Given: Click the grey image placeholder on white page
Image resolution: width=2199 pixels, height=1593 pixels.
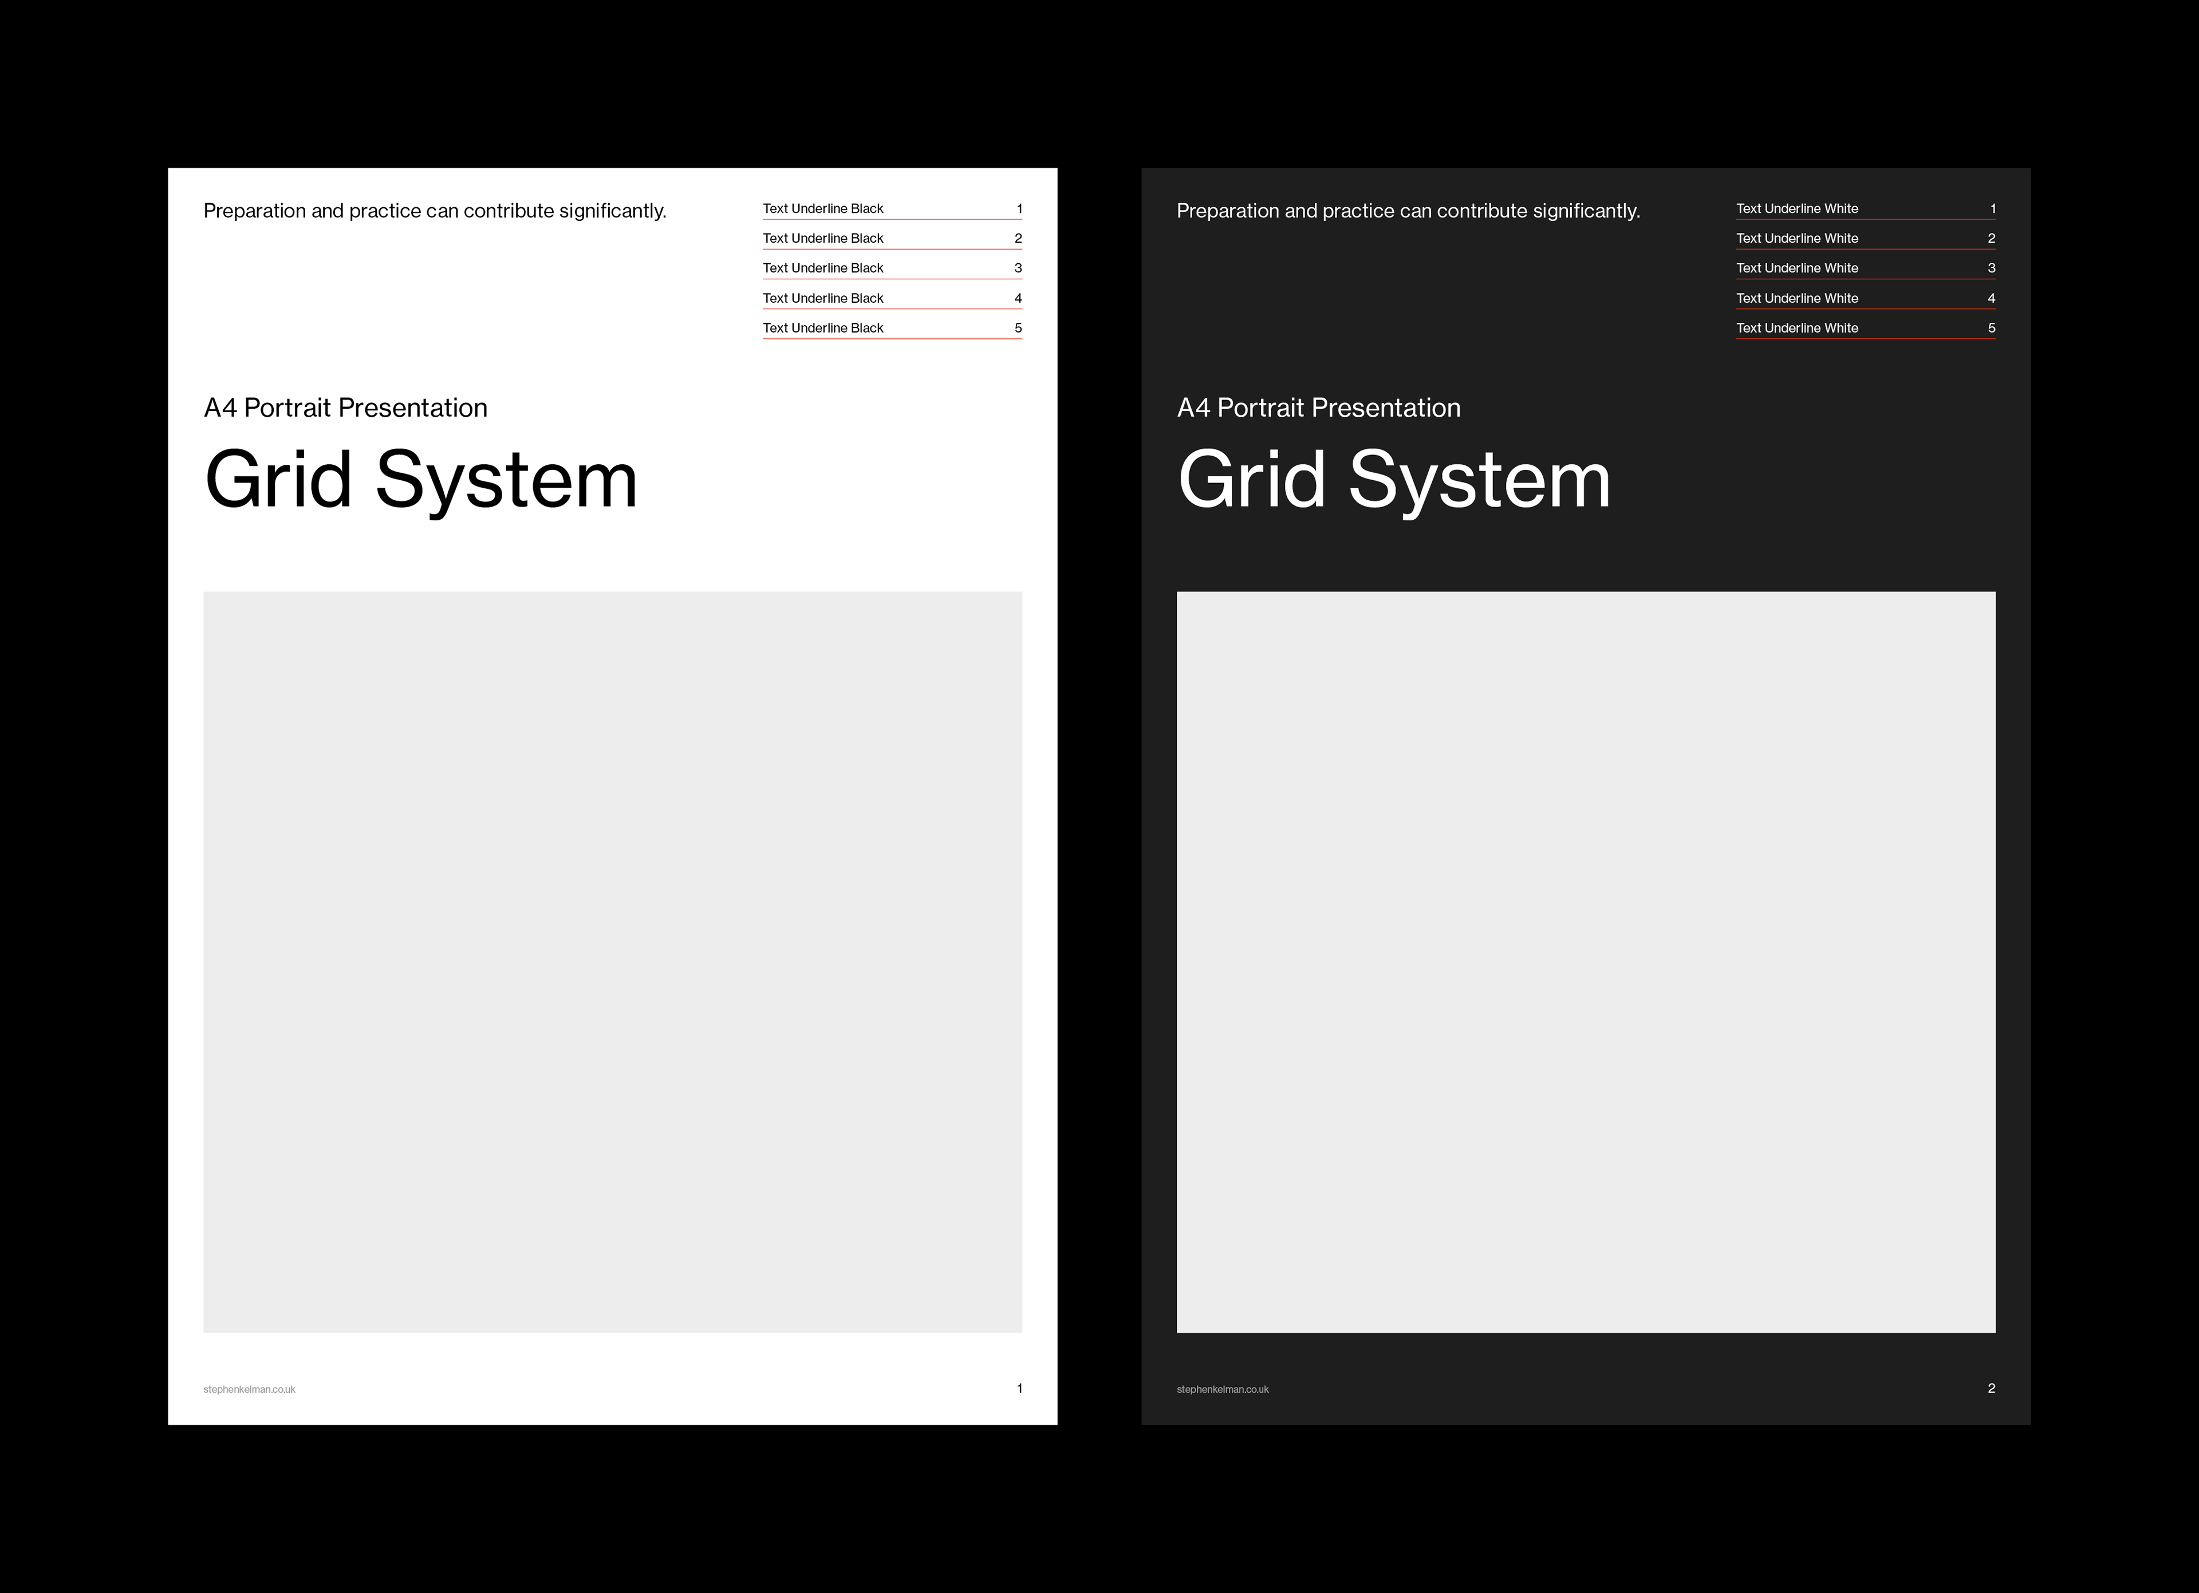Looking at the screenshot, I should click(613, 961).
